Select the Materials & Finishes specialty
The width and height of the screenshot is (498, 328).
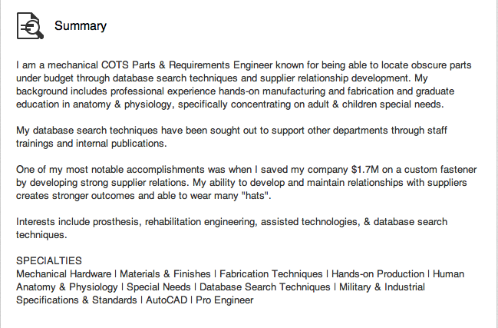[165, 273]
